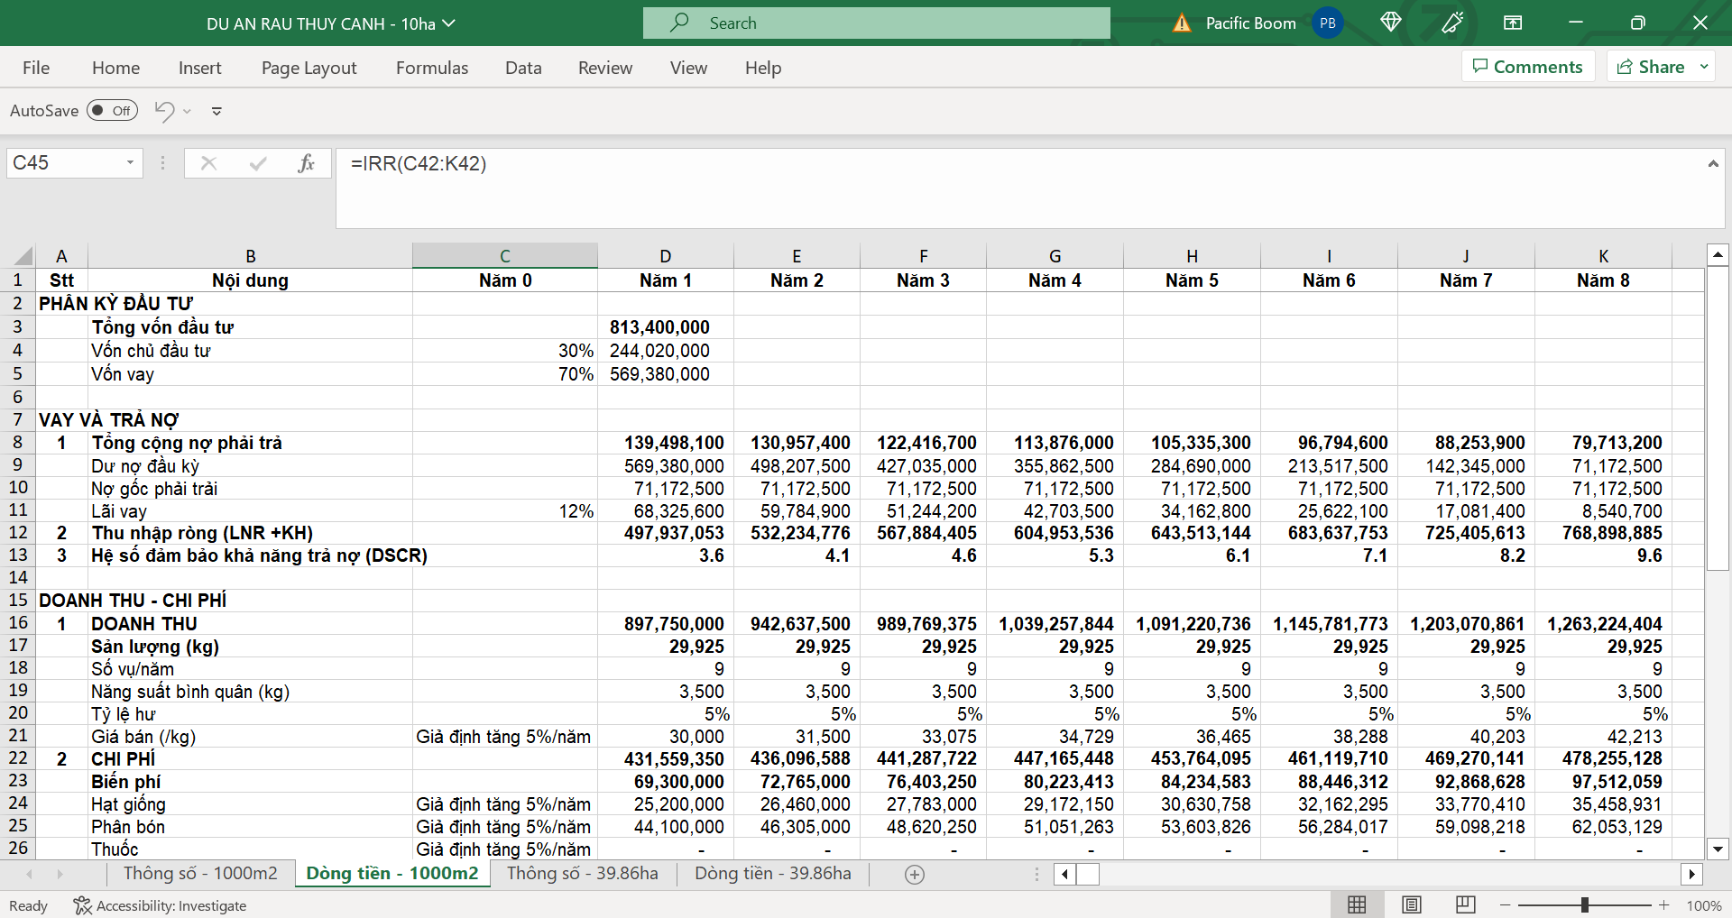Add a new sheet with plus icon

tap(915, 874)
